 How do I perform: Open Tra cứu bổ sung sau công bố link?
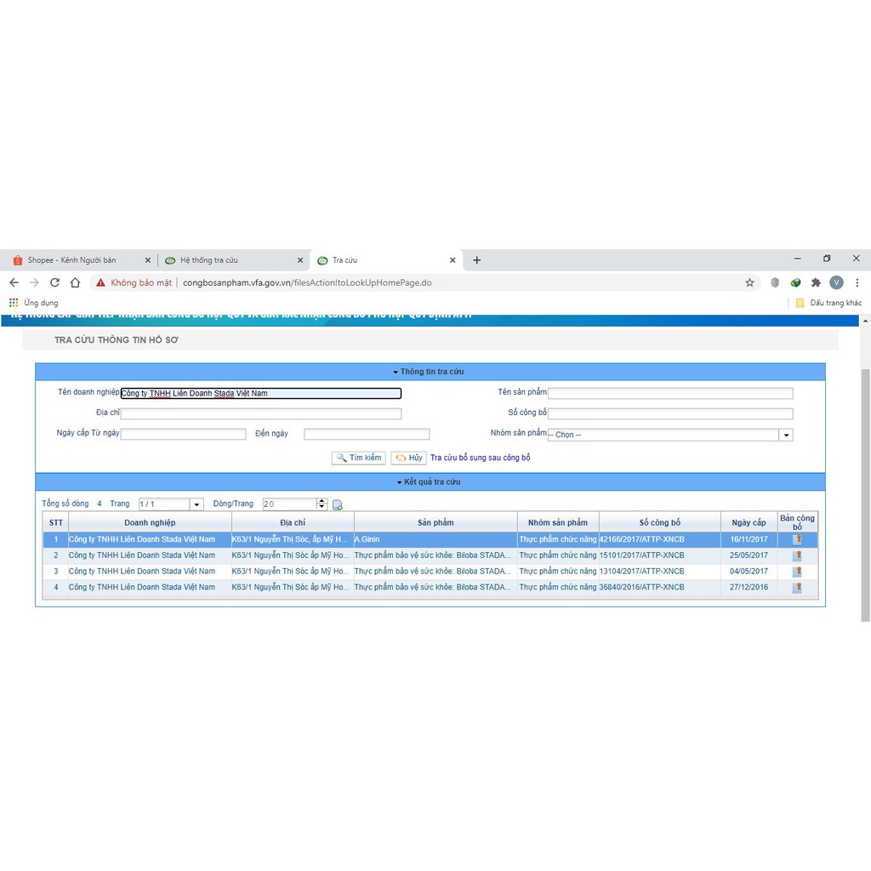(480, 458)
